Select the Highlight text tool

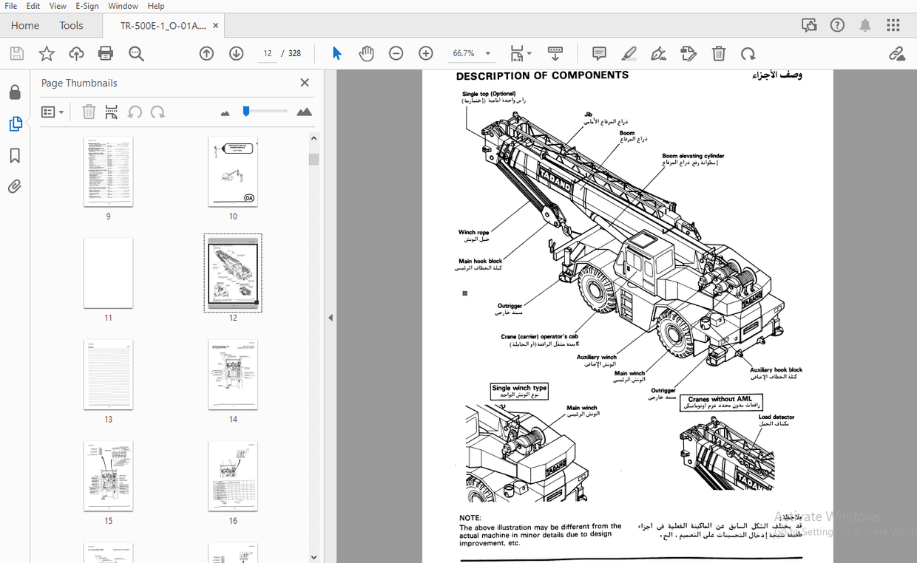(629, 53)
